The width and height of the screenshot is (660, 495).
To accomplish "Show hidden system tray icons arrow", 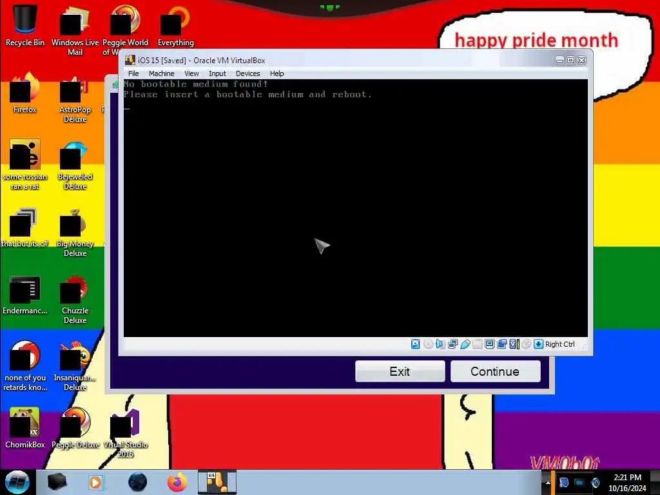I will point(548,482).
